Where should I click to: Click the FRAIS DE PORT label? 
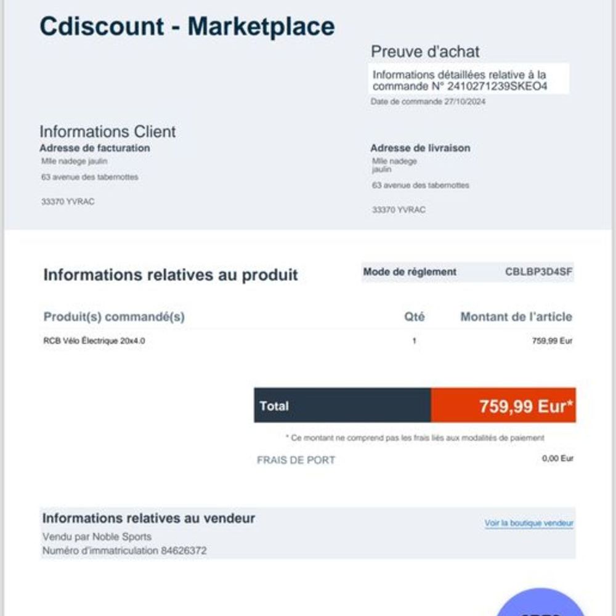coord(296,460)
